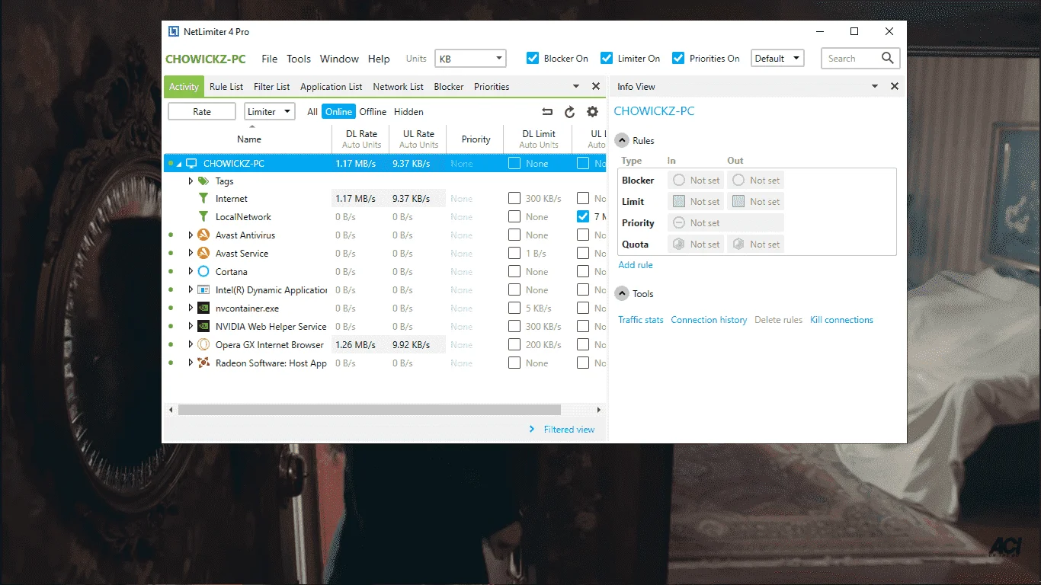The width and height of the screenshot is (1041, 585).
Task: Open the Activity panel options arrow
Action: [576, 87]
